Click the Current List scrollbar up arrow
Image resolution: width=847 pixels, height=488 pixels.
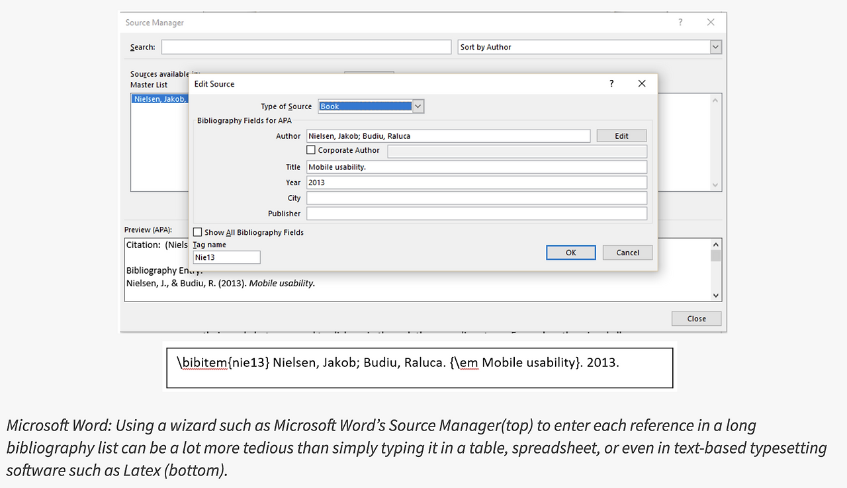[x=715, y=99]
